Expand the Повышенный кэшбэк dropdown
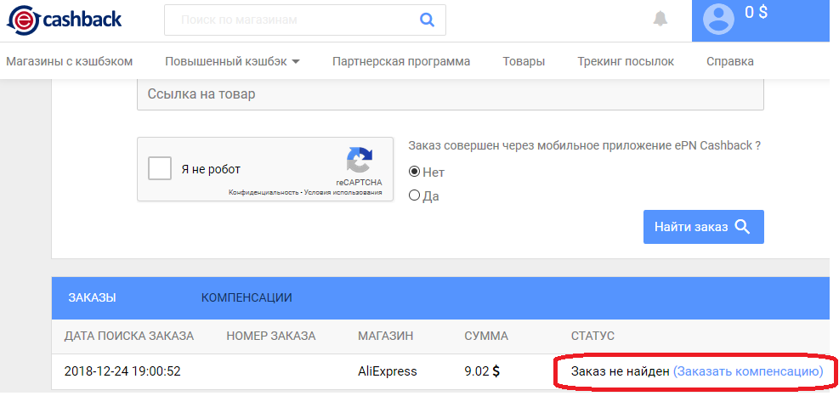Image resolution: width=839 pixels, height=396 pixels. click(232, 61)
